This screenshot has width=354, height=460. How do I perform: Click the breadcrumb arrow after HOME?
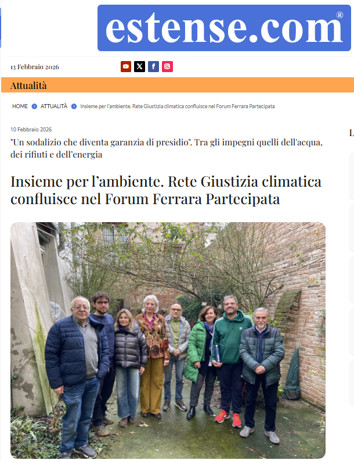click(x=34, y=106)
